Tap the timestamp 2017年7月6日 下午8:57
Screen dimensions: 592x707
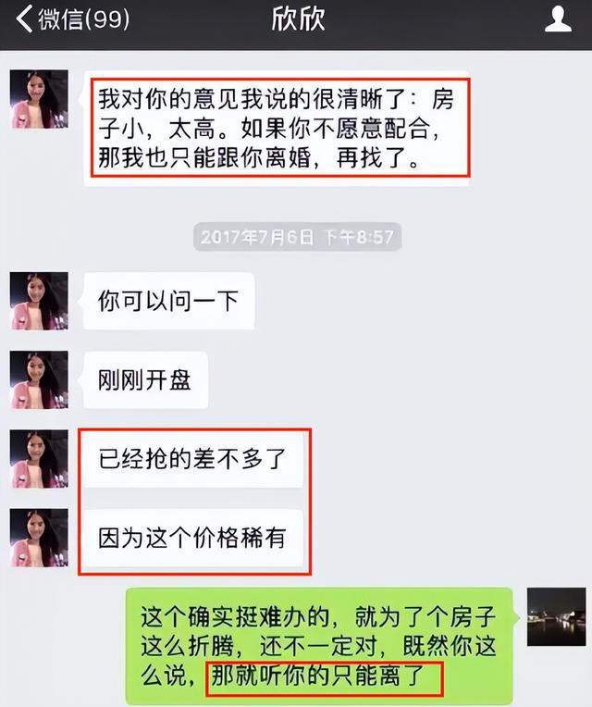[x=297, y=237]
